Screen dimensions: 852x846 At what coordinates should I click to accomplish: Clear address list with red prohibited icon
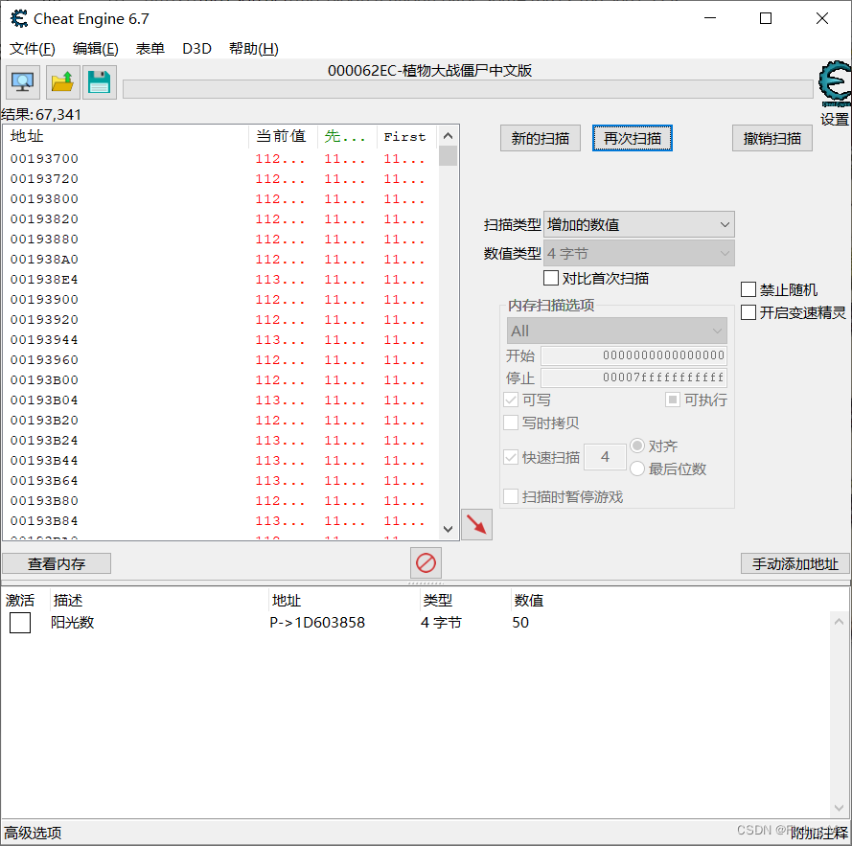click(x=426, y=562)
